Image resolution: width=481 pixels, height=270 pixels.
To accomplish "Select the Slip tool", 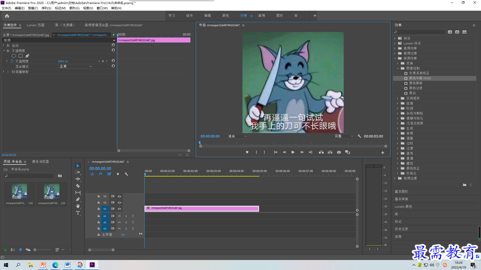I will click(78, 192).
